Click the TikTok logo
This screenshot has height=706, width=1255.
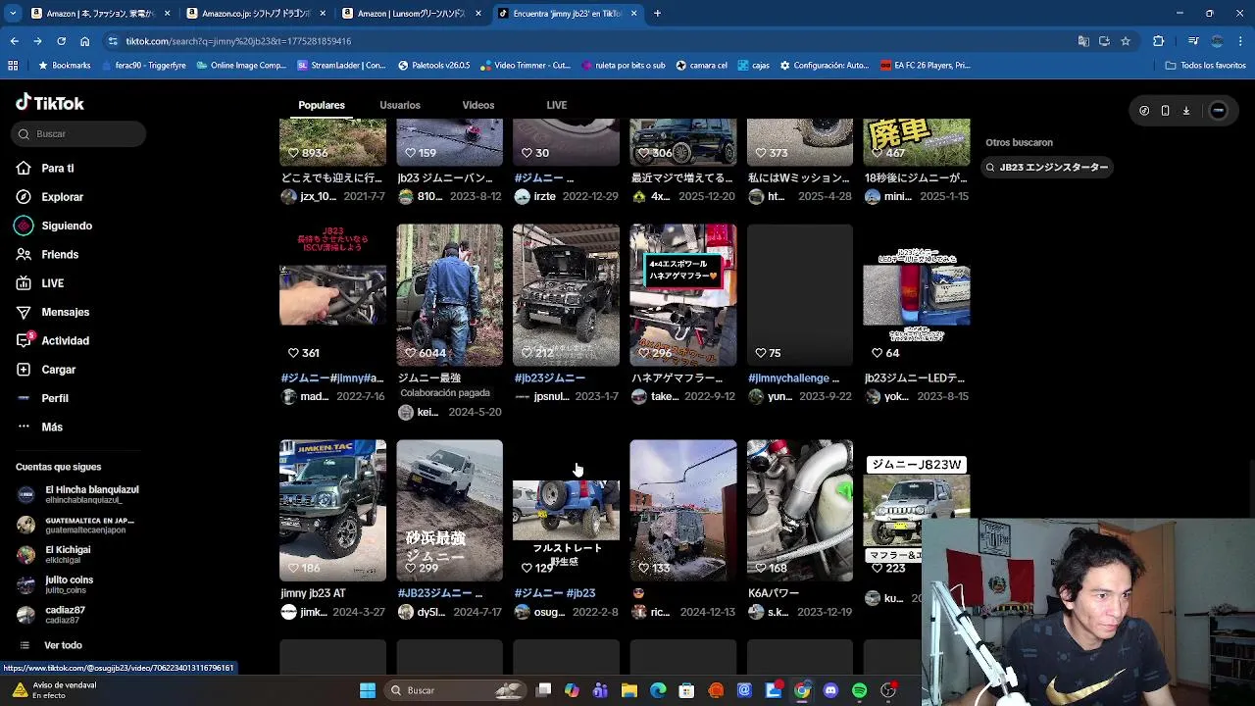[x=50, y=103]
